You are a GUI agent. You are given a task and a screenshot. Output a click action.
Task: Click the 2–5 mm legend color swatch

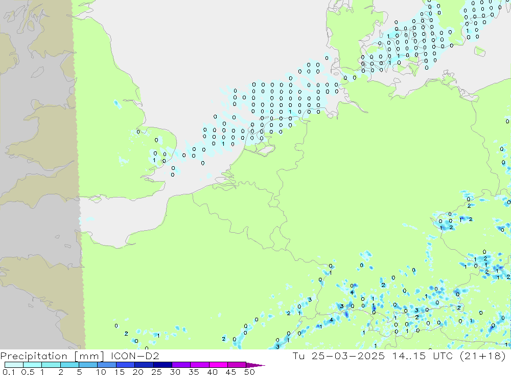coord(69,365)
